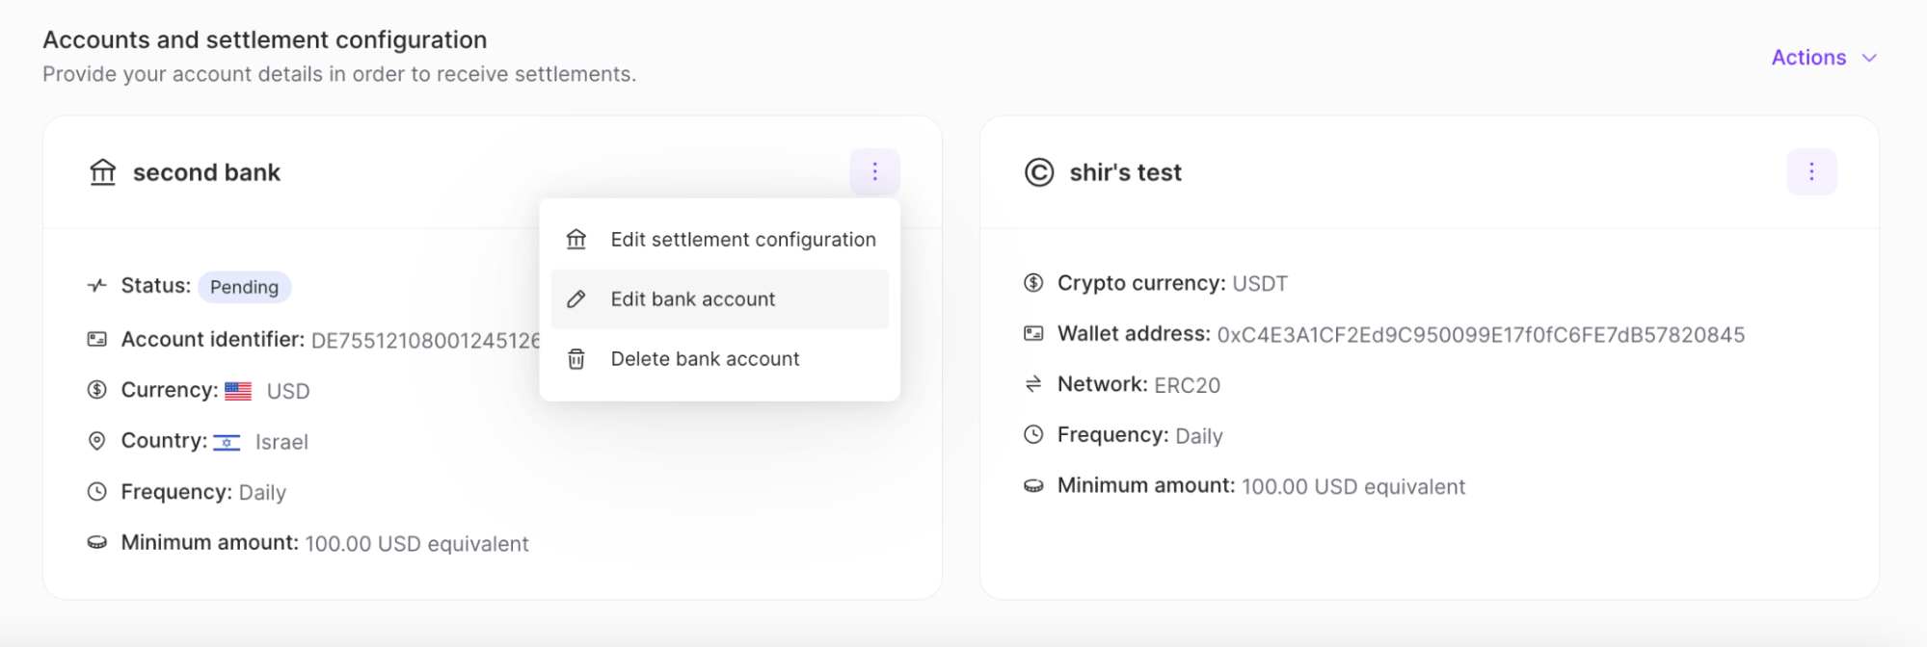Click the Israel flag beside Country

(227, 442)
